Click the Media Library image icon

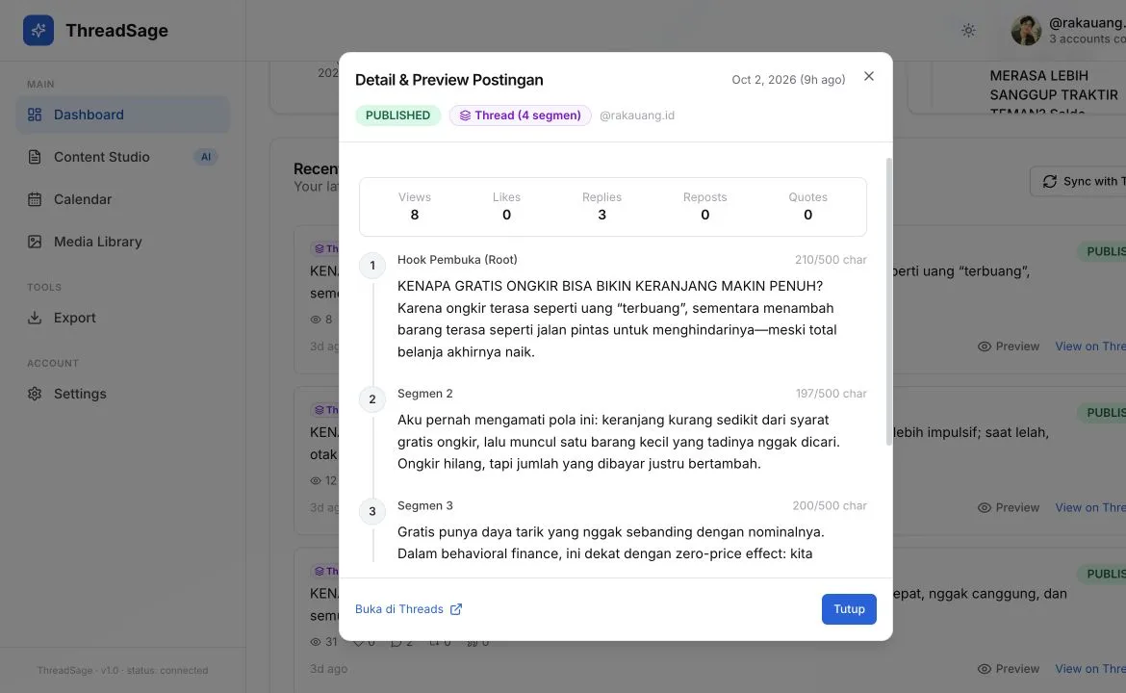click(35, 242)
